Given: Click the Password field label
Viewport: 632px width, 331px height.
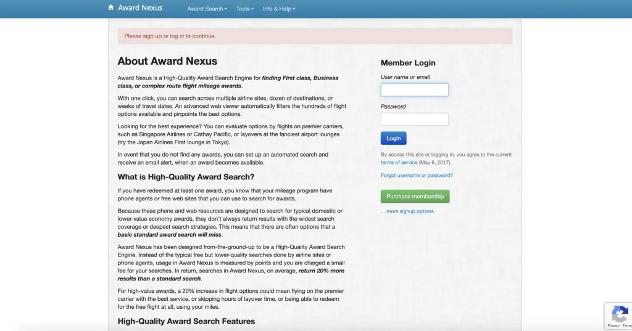Looking at the screenshot, I should [393, 106].
